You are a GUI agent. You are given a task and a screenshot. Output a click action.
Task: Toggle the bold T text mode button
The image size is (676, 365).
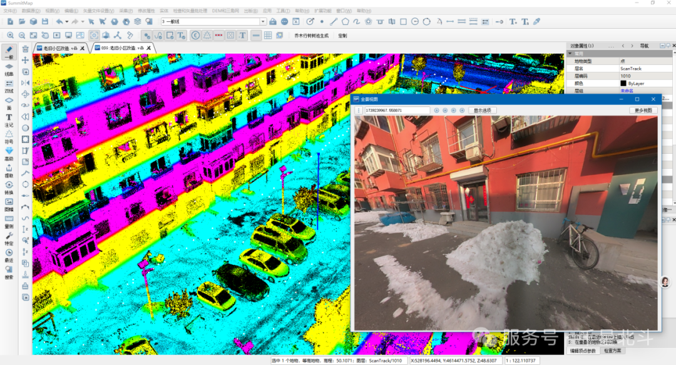point(242,35)
